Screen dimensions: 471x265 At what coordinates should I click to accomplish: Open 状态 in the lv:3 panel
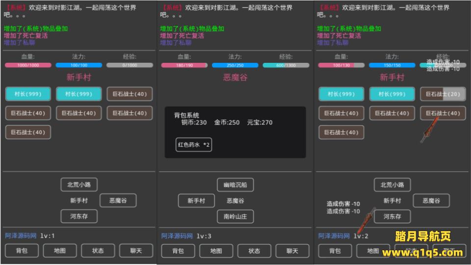(x=254, y=251)
